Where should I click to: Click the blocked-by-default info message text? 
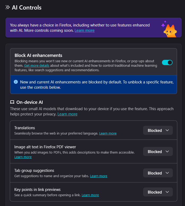pyautogui.click(x=97, y=85)
